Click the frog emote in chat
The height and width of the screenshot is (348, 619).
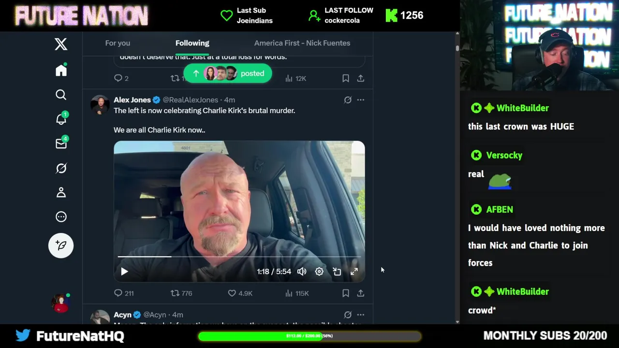pos(500,182)
